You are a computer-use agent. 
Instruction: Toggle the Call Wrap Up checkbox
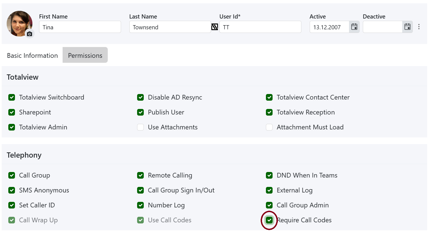12,220
